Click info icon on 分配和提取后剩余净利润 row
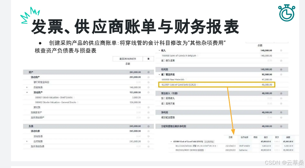Viewport: 305px width, 168px height. click(x=281, y=126)
